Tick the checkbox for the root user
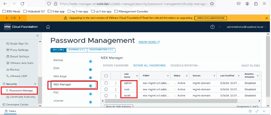Viewport: 271px width, 115px height. click(x=106, y=89)
